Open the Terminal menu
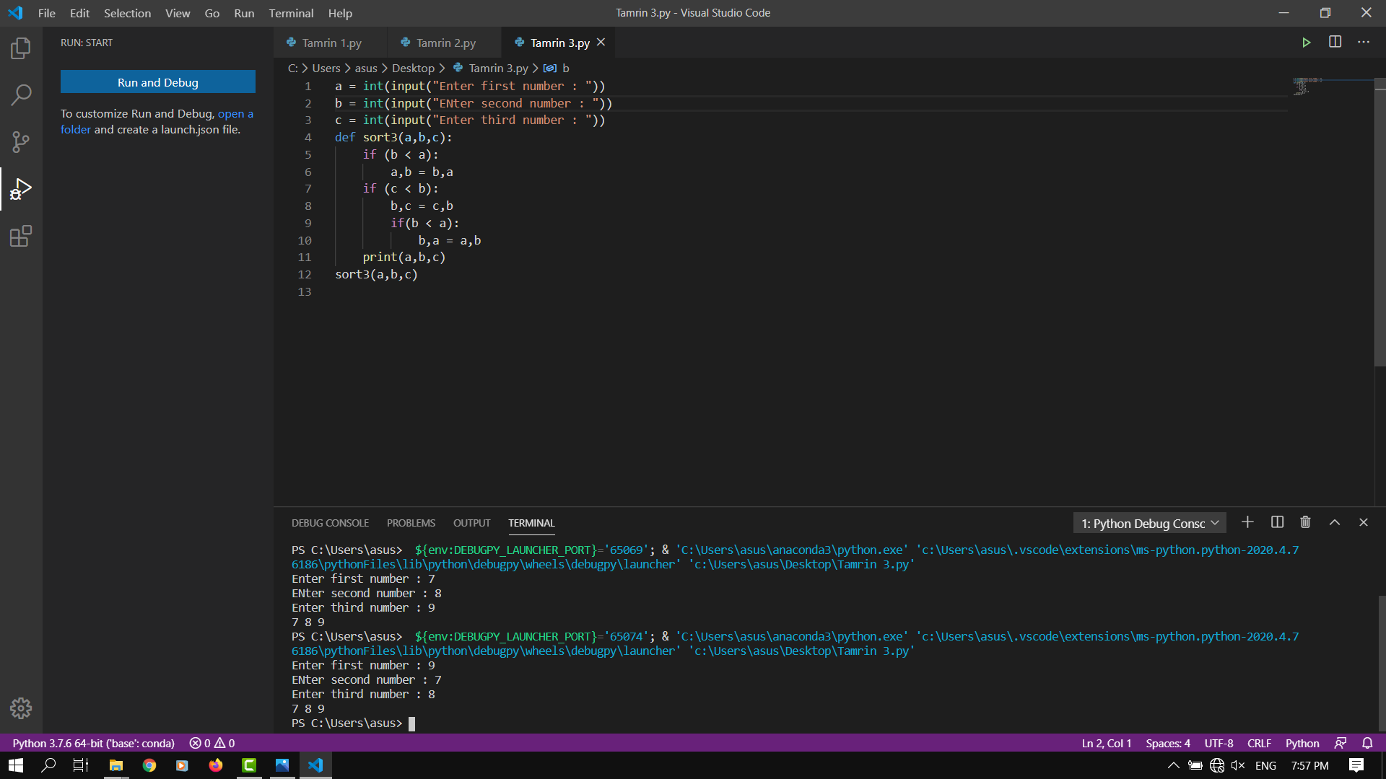Image resolution: width=1386 pixels, height=779 pixels. tap(291, 13)
